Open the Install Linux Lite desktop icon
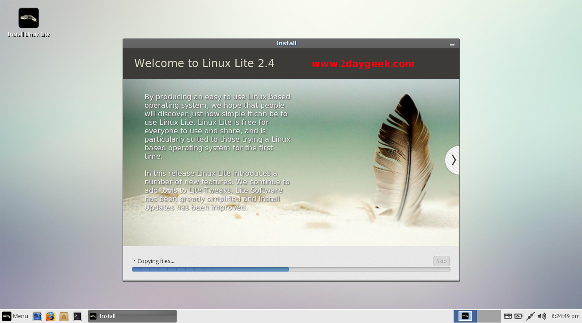The height and width of the screenshot is (323, 582). click(29, 18)
